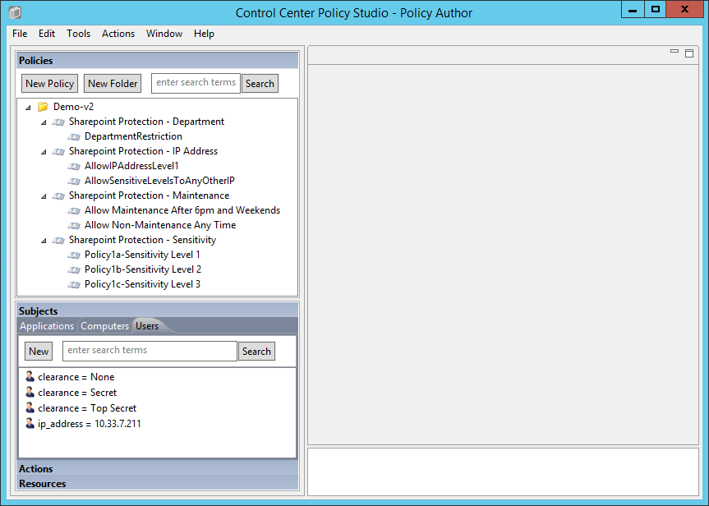This screenshot has height=506, width=709.
Task: Open the Actions menu
Action: [x=118, y=34]
